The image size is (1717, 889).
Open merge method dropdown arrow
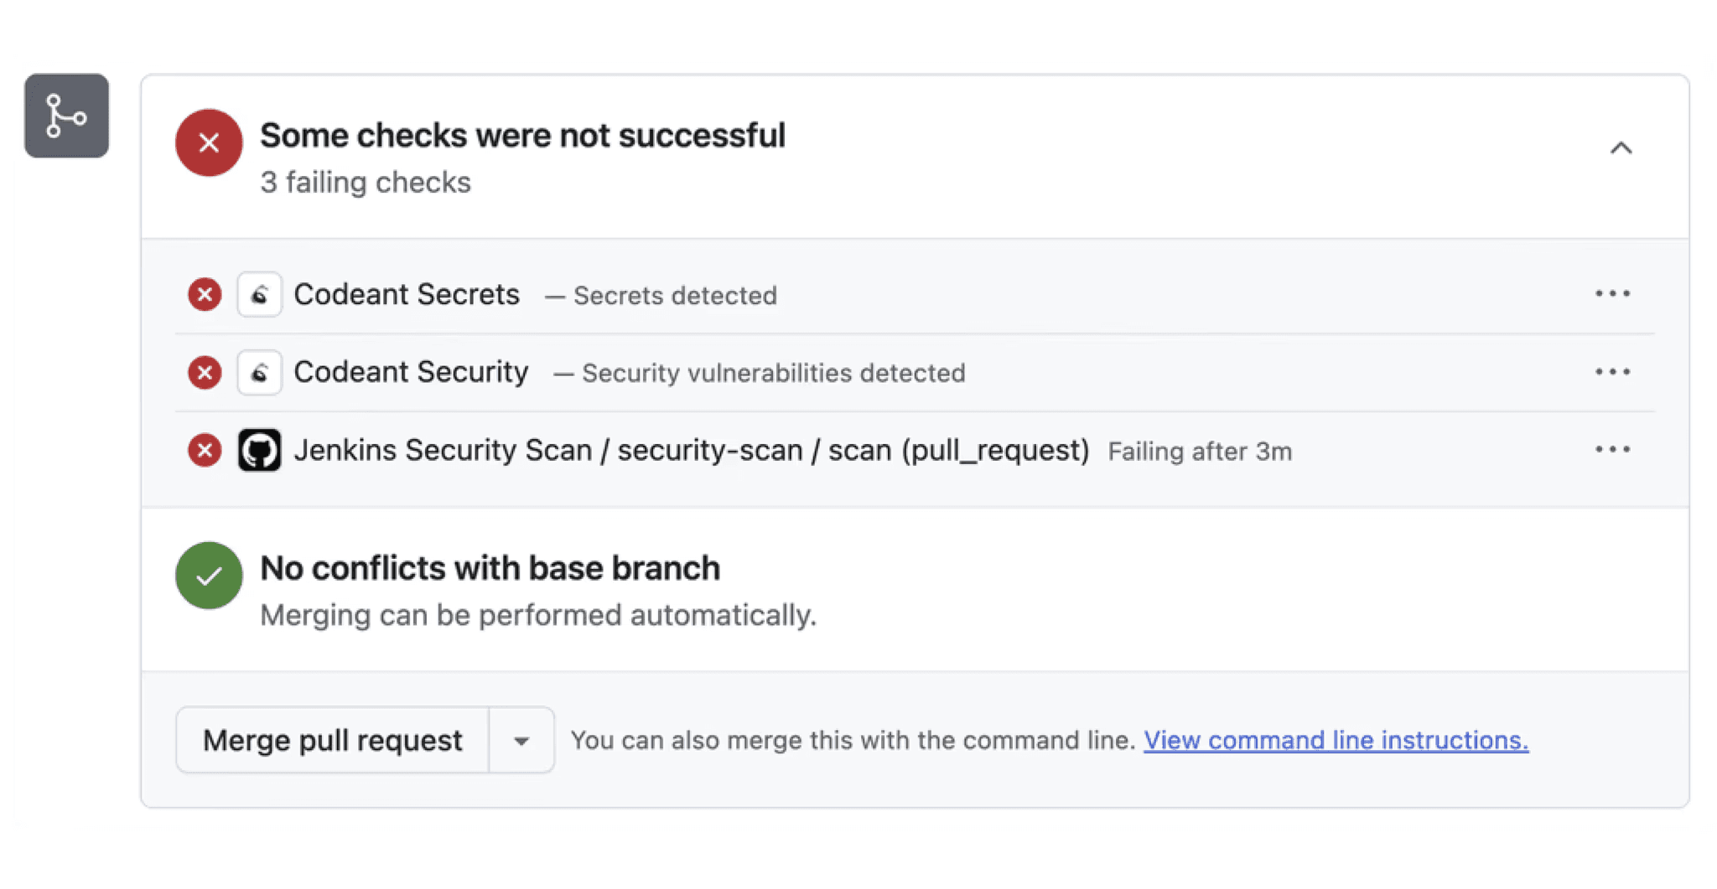[521, 741]
